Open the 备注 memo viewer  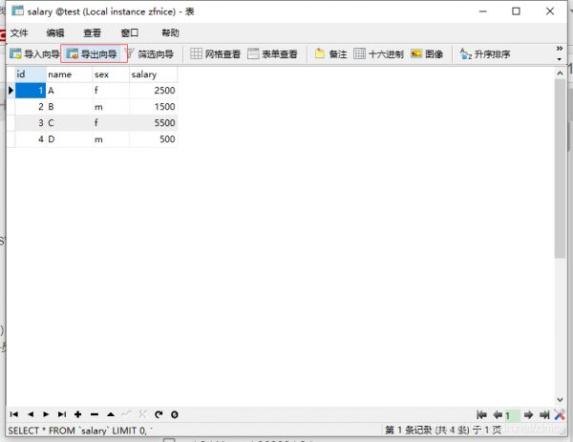[330, 54]
